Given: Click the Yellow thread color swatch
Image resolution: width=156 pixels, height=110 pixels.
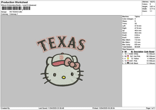Looking at the screenshot, I should [128, 58].
